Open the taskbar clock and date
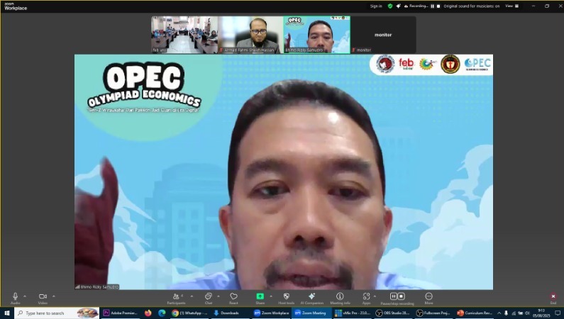 (x=541, y=313)
